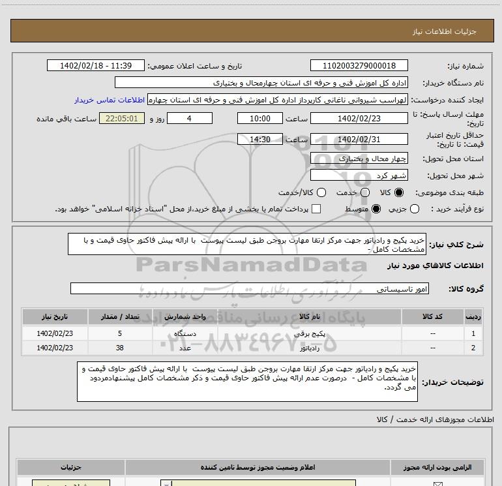502x486 pixels.
Task: Click the ردیف column header
Action: [473, 317]
